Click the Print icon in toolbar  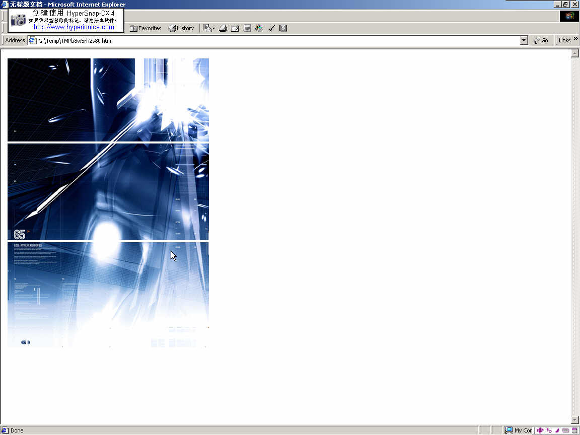[223, 28]
